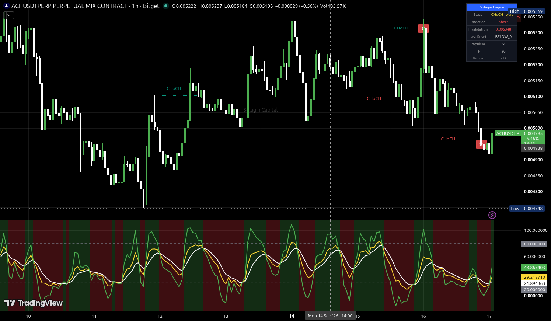Click date 16 on the time axis
Screen dimensions: 551x321
click(423, 316)
